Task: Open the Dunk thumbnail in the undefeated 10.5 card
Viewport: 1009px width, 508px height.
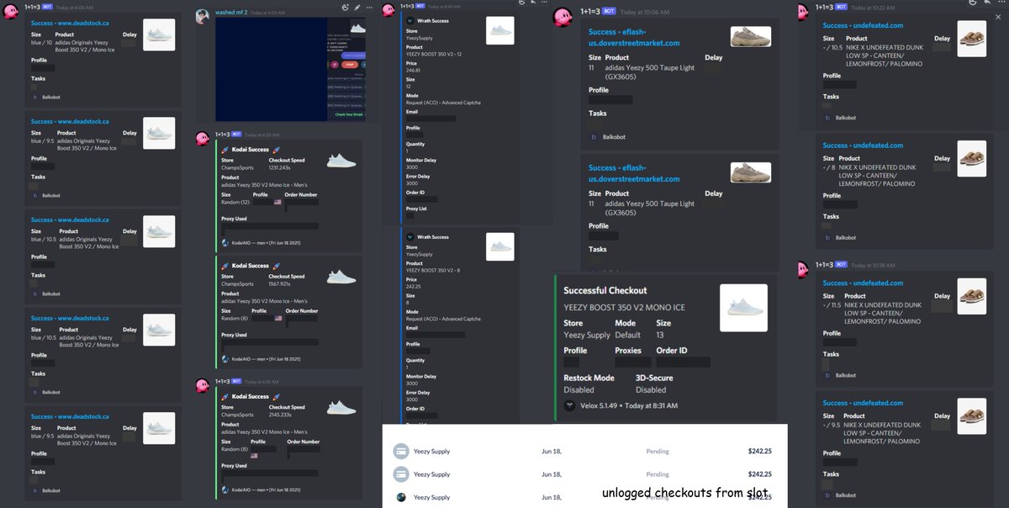Action: click(971, 39)
